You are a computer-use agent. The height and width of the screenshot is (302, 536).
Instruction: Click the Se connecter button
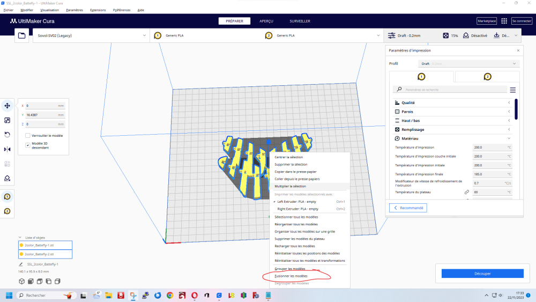522,21
